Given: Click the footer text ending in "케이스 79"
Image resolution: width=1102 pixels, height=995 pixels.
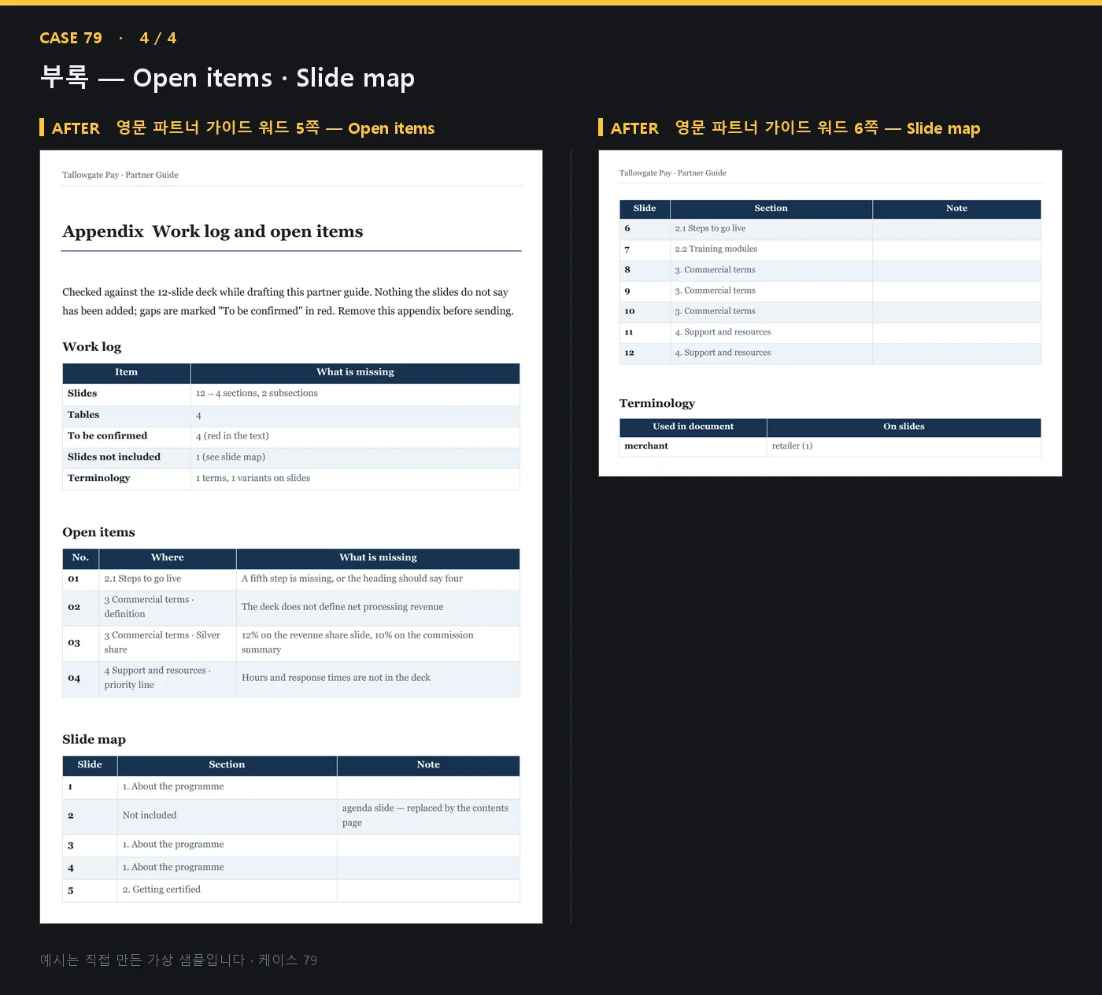Looking at the screenshot, I should coord(179,960).
